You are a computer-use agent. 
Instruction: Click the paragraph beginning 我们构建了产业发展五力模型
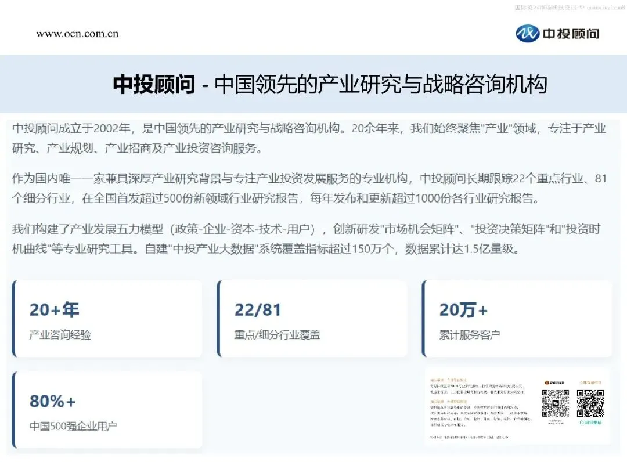(x=307, y=239)
